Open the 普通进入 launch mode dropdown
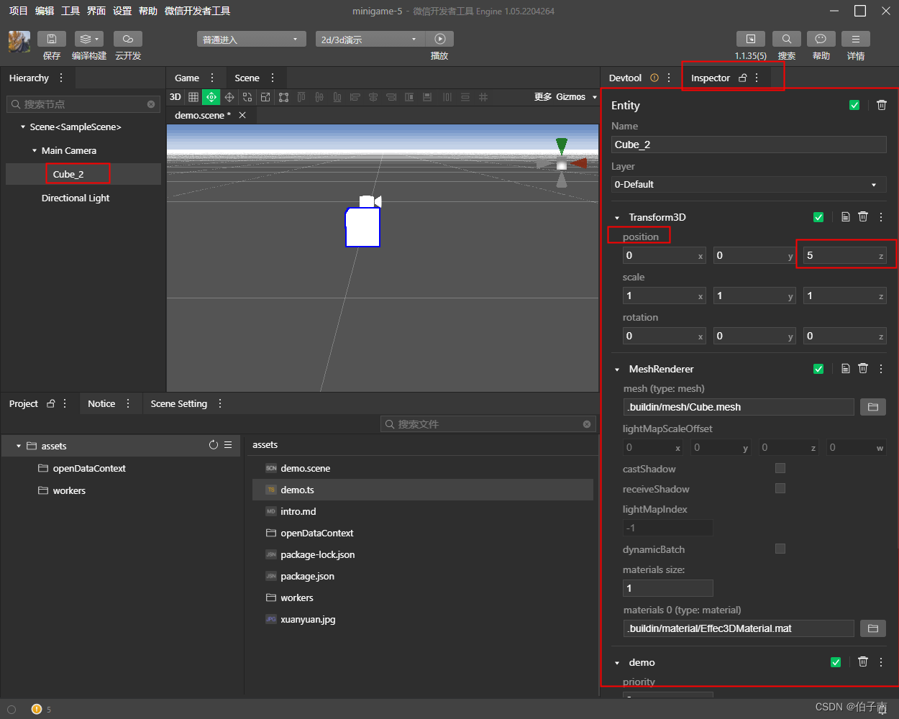 tap(251, 39)
